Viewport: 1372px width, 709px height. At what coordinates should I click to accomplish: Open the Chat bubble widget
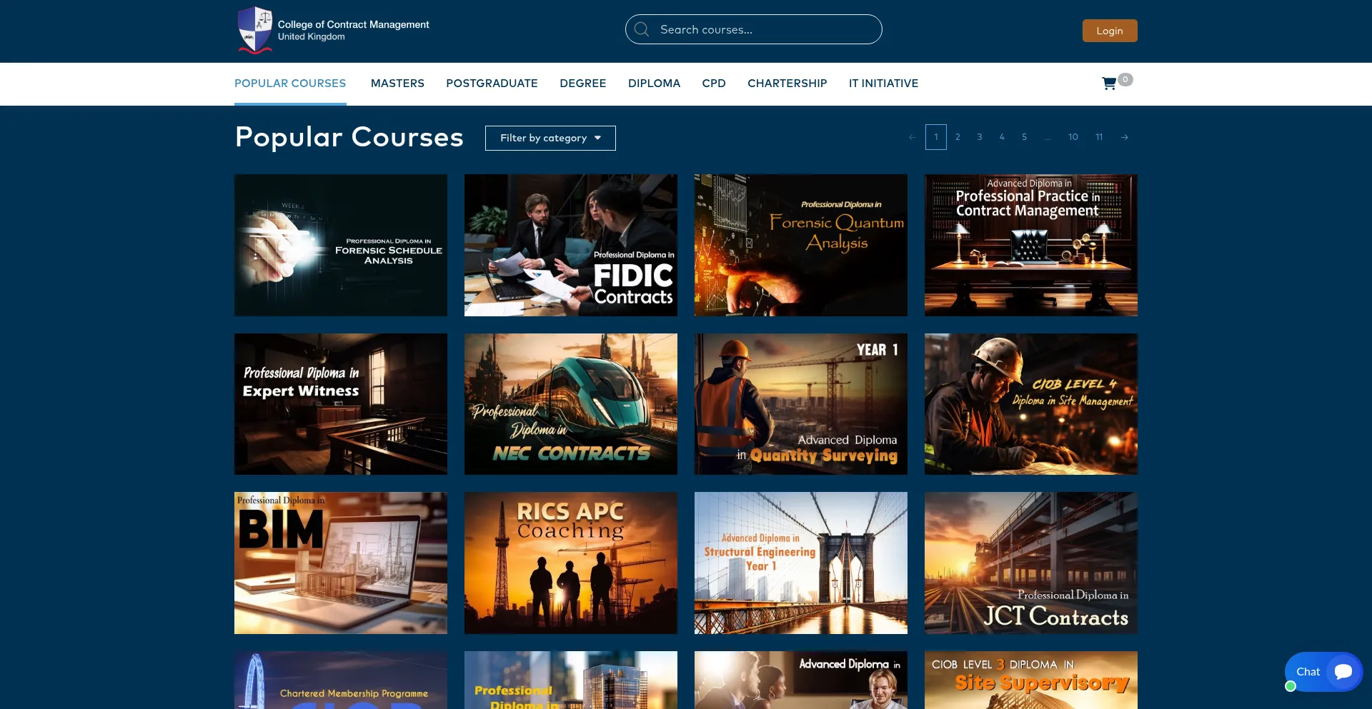tap(1323, 672)
